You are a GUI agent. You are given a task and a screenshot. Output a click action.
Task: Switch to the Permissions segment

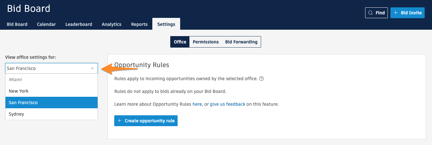(206, 42)
